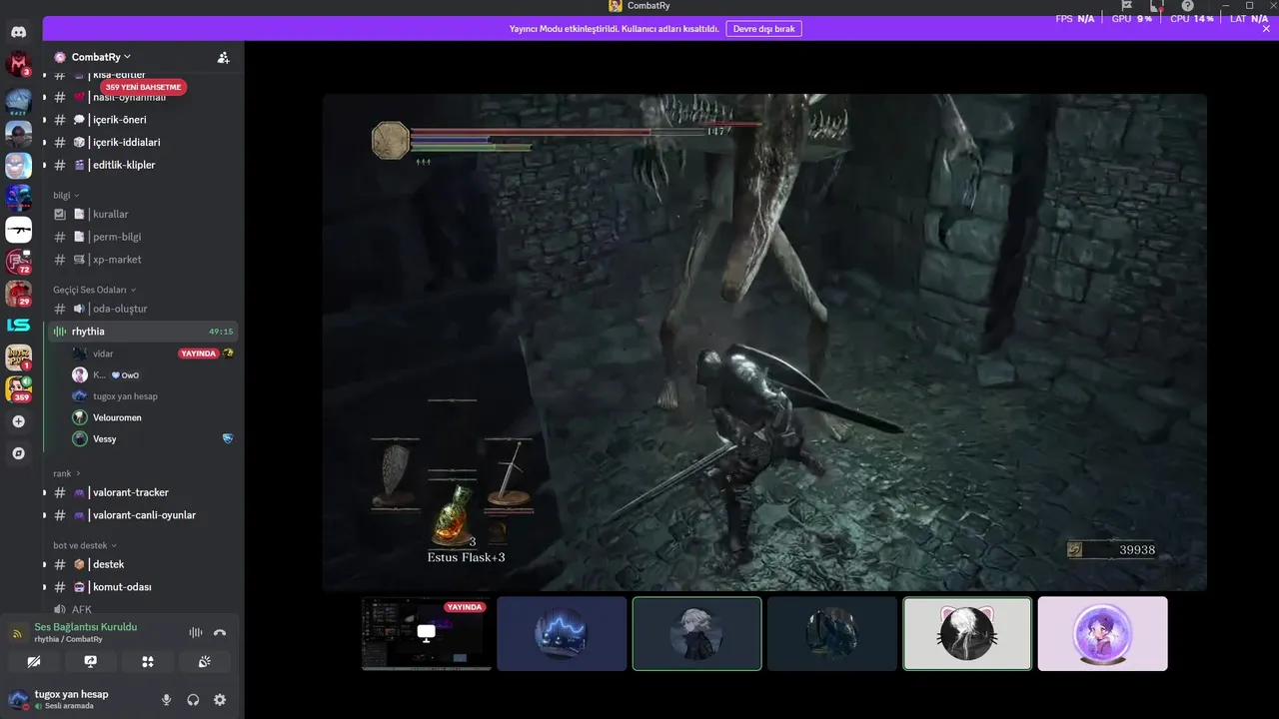
Task: Click Devre dışı bırak button
Action: (763, 29)
